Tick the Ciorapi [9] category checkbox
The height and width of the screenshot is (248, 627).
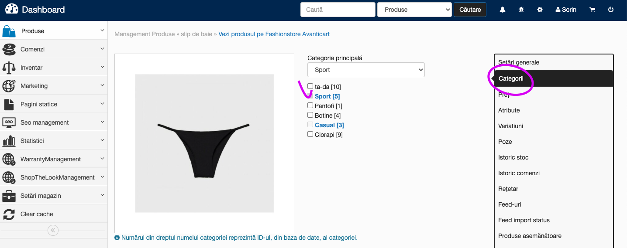click(x=310, y=134)
